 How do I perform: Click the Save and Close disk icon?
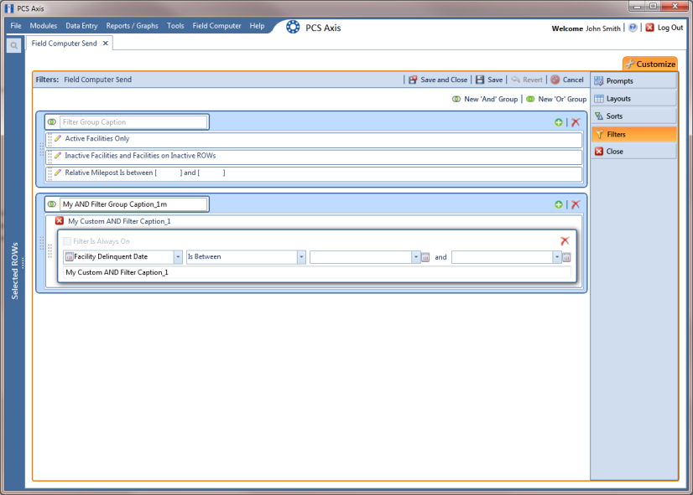click(x=413, y=80)
